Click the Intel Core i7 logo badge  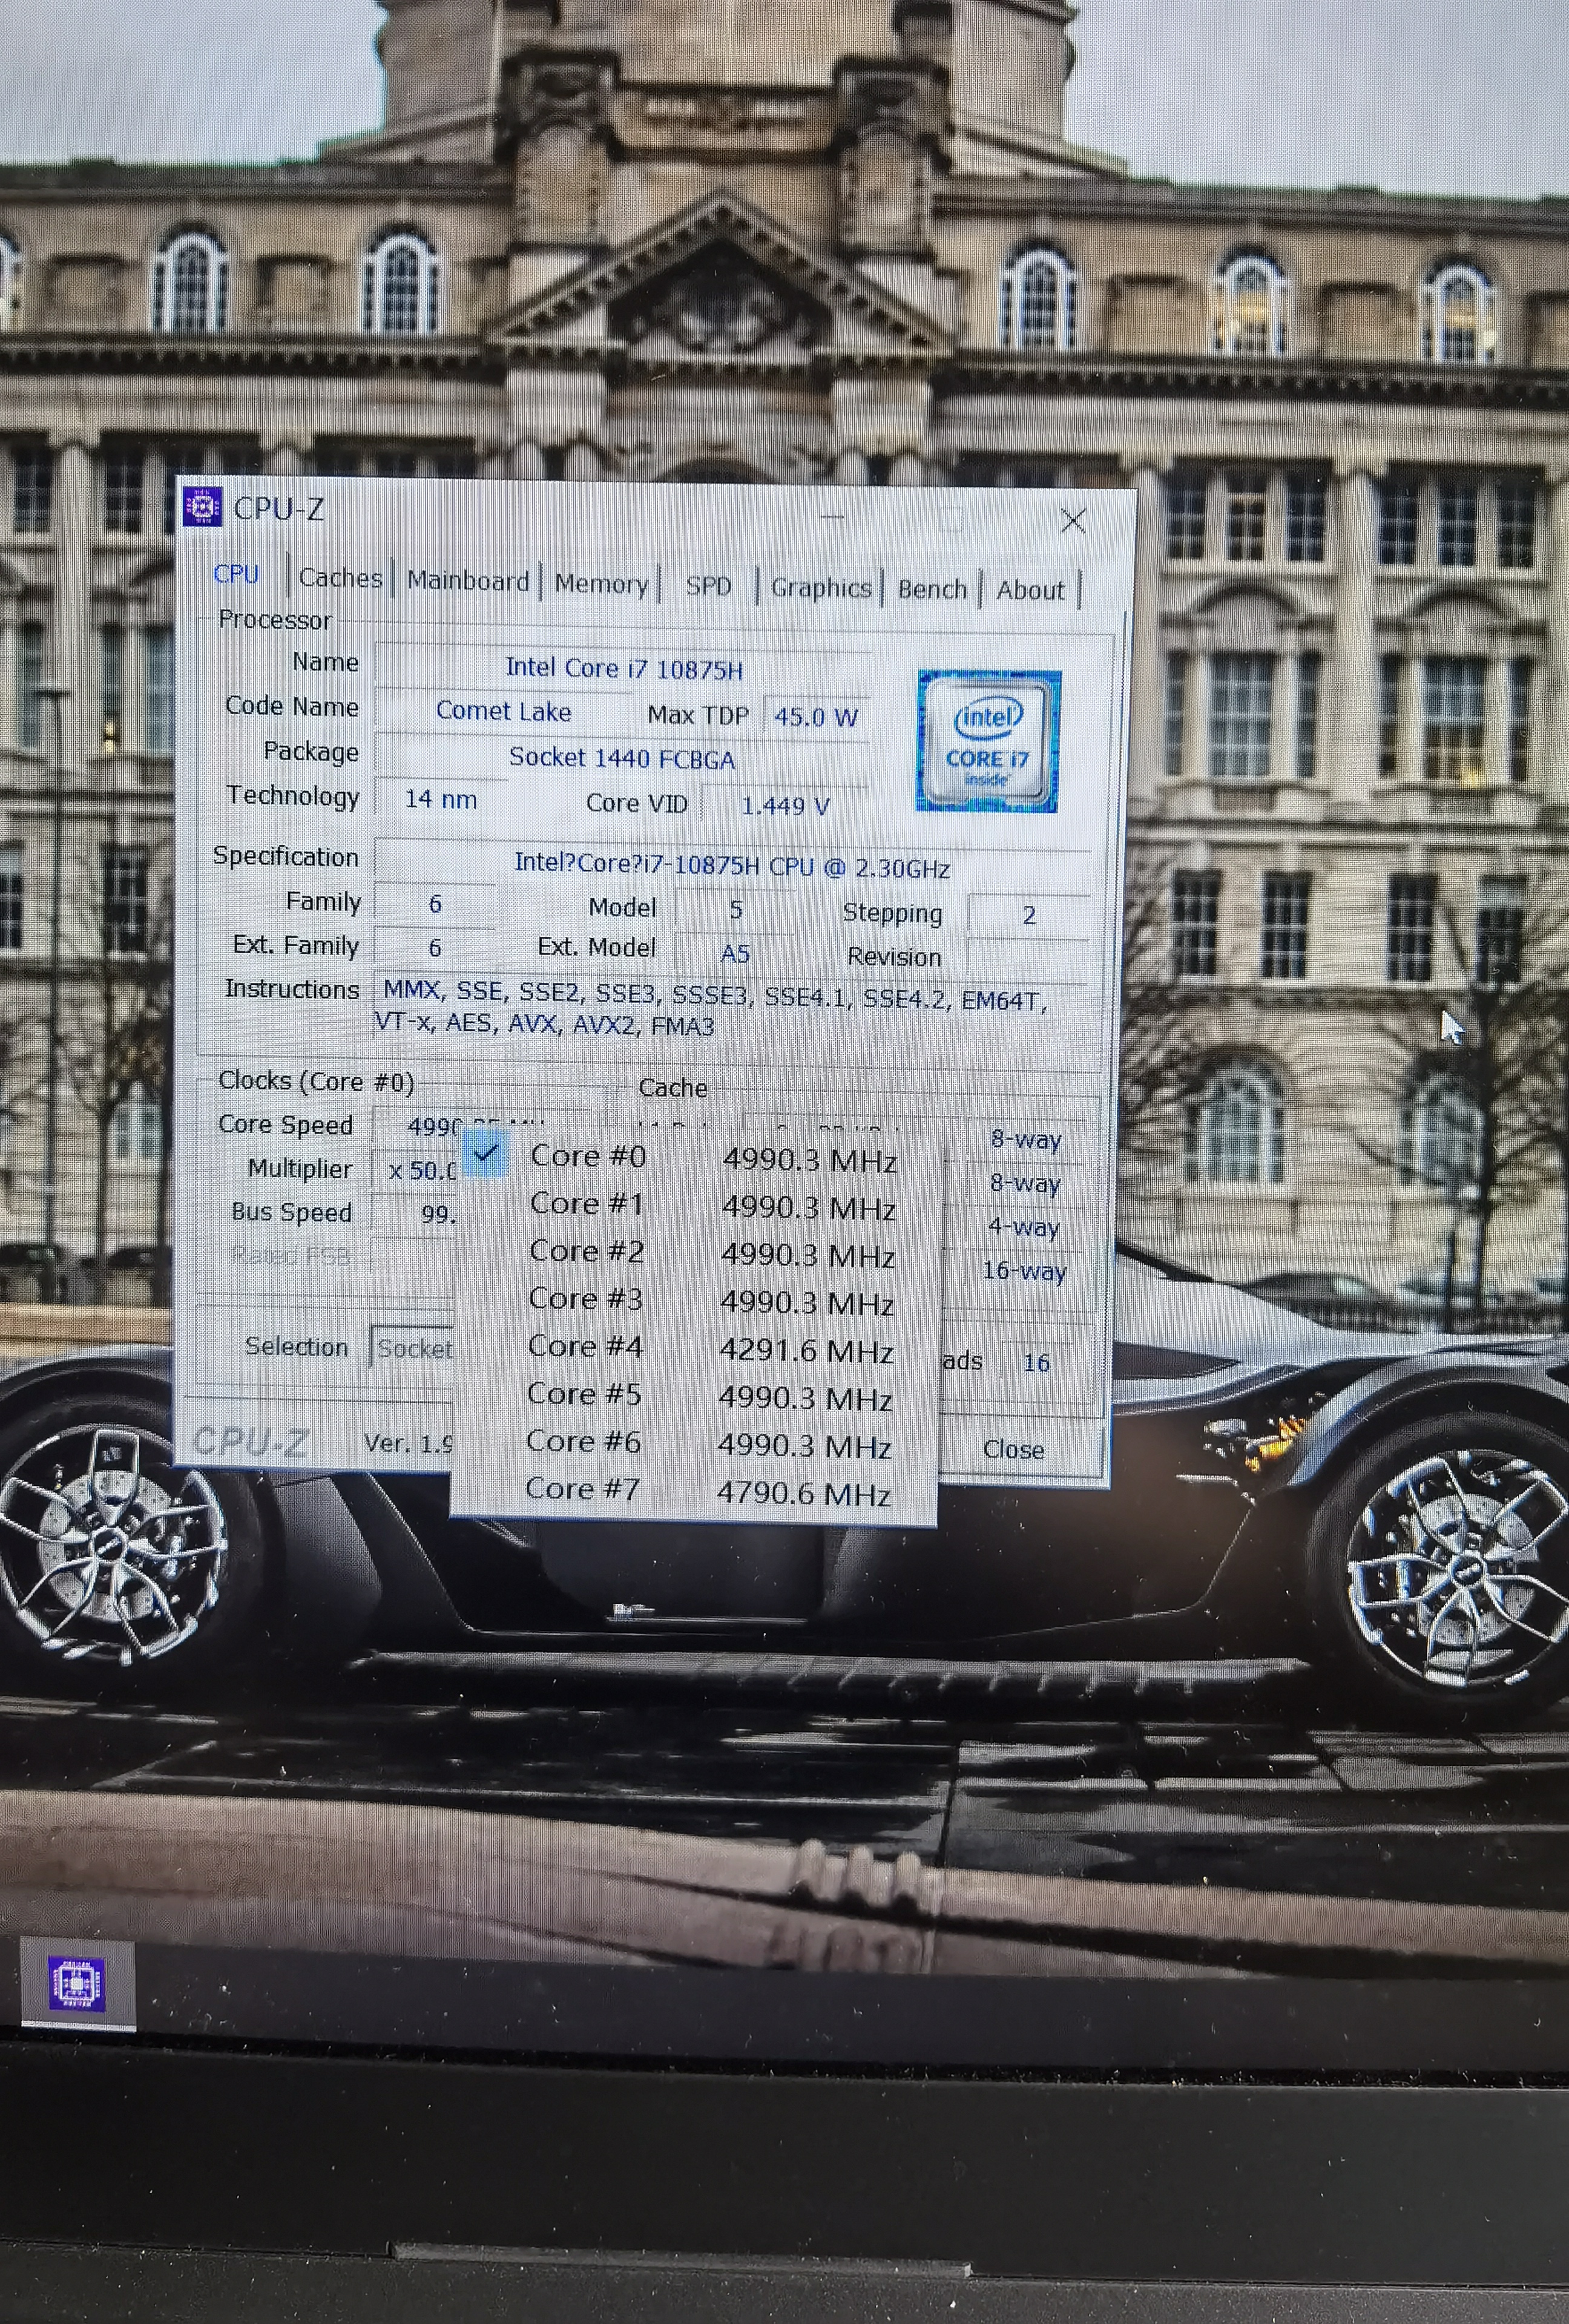pos(988,741)
